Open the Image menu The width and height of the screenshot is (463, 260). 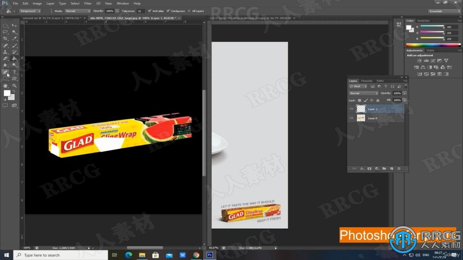[37, 3]
